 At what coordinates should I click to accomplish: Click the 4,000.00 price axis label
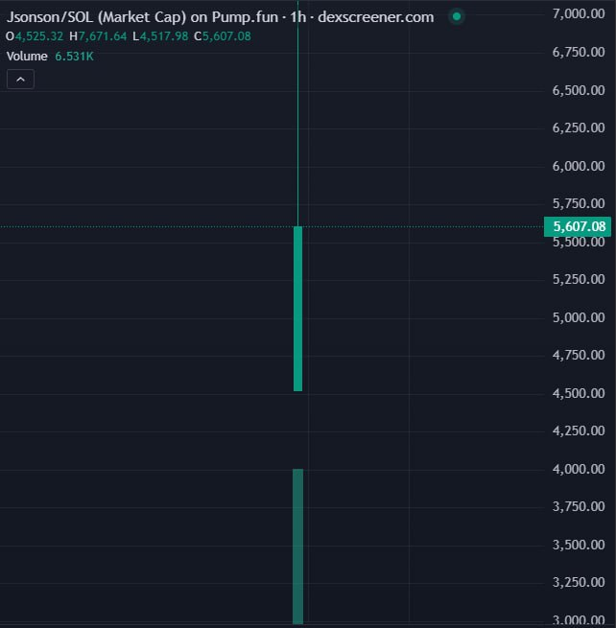tap(579, 469)
